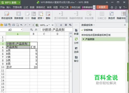Click the open folder icon in quick toolbar
129x93 pixels.
point(2,25)
